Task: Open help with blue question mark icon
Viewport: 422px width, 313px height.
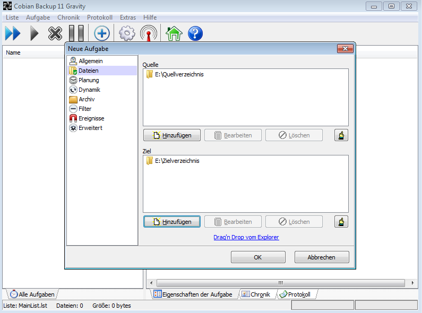Action: (195, 33)
